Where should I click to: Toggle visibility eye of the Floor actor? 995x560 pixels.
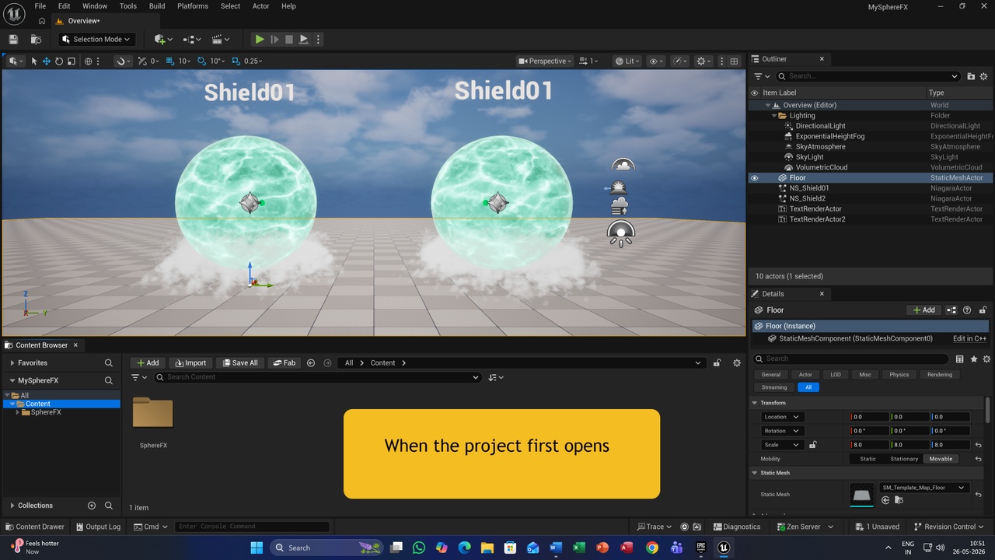point(754,178)
